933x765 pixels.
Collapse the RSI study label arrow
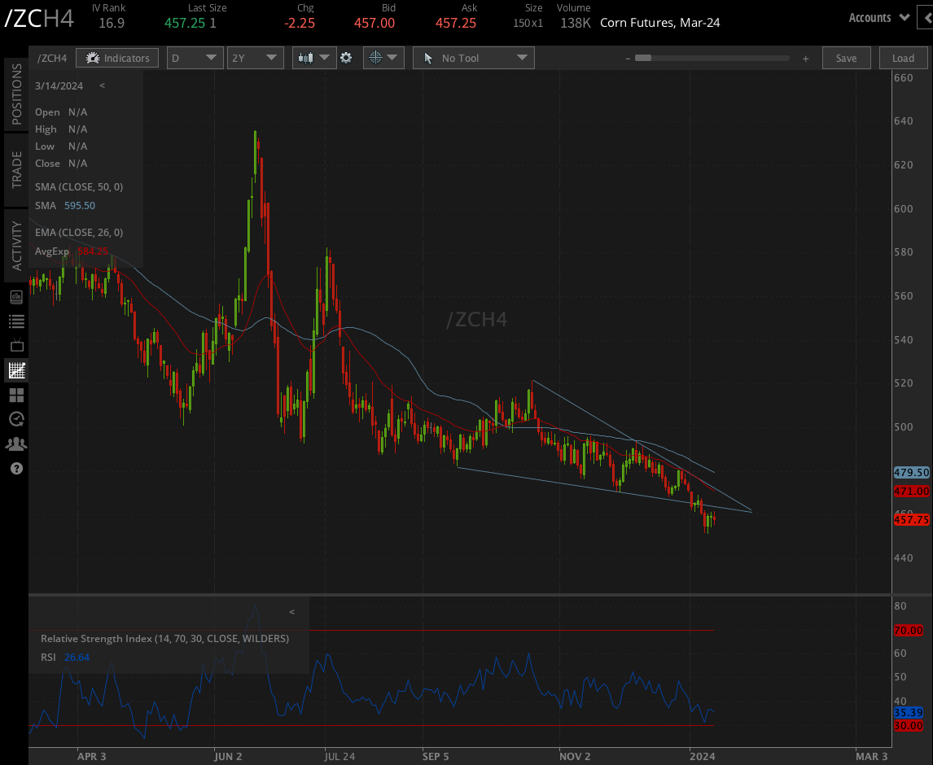(x=291, y=612)
